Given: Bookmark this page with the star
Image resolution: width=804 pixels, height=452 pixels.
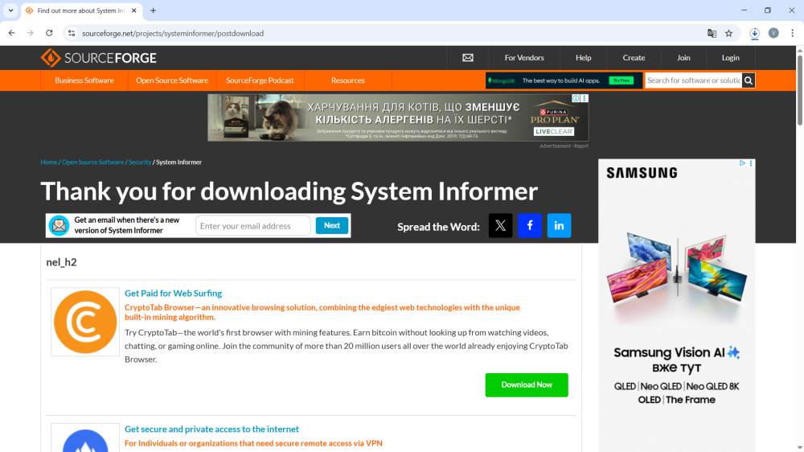Looking at the screenshot, I should (728, 33).
